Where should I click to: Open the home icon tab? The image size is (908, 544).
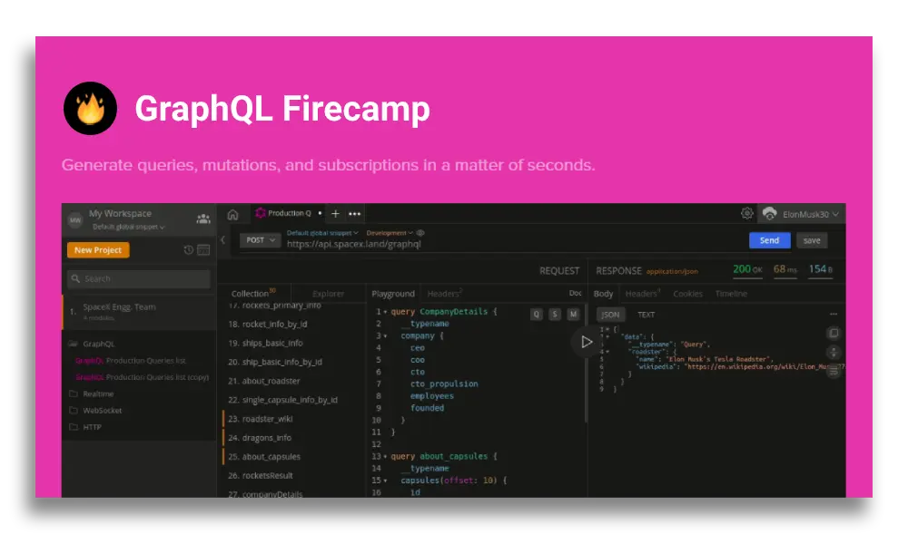232,215
